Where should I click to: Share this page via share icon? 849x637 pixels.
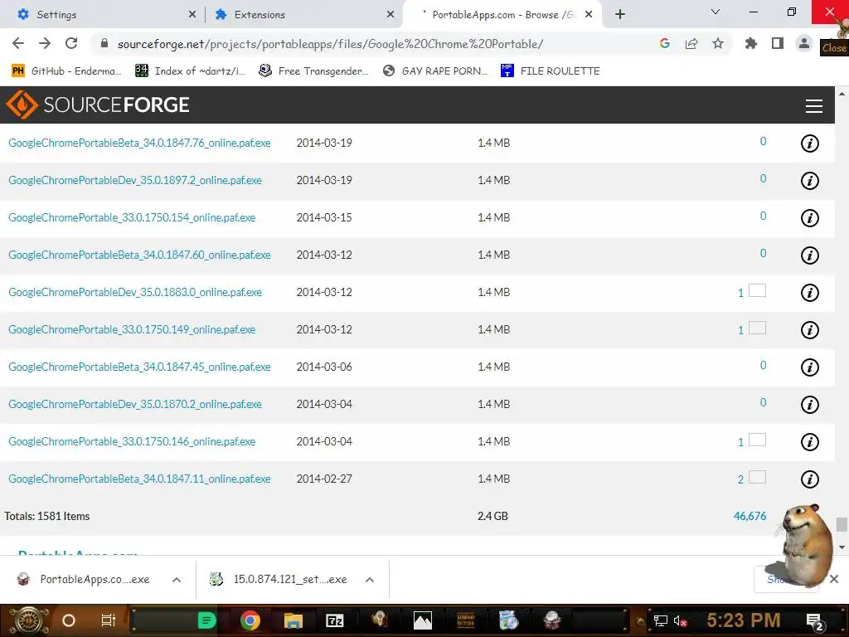tap(691, 43)
